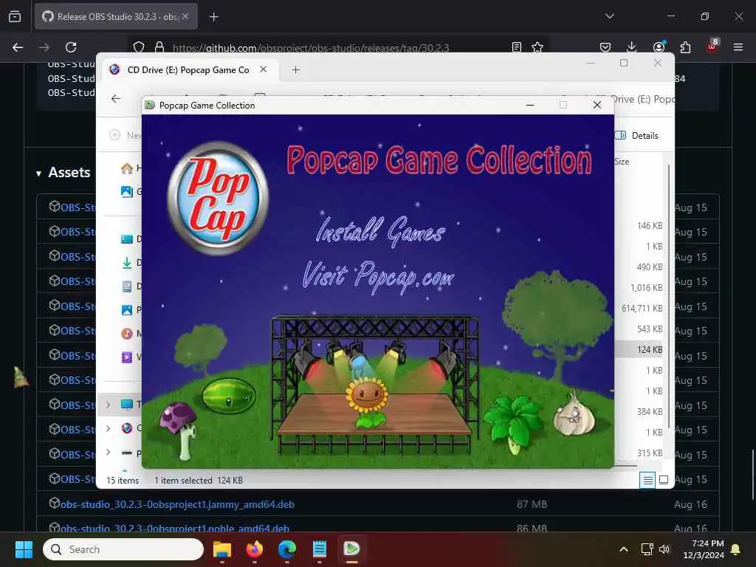This screenshot has width=756, height=567.
Task: Click Firefox forward arrow button
Action: pyautogui.click(x=44, y=47)
